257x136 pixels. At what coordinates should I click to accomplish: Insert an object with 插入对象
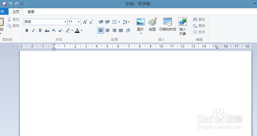(182, 26)
